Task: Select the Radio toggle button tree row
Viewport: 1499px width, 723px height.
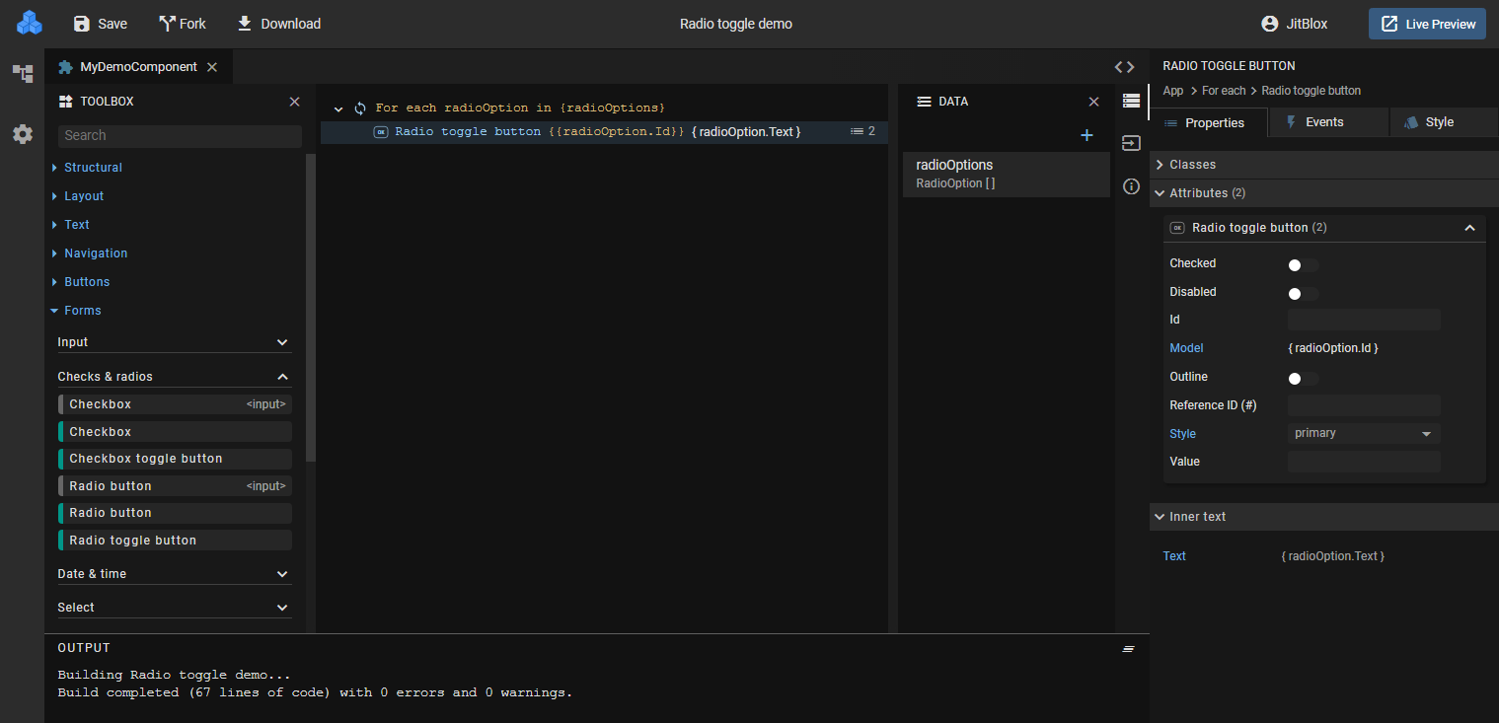Action: click(604, 132)
